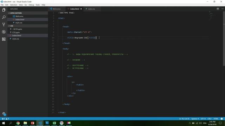Change the HTML language mode

[216, 119]
